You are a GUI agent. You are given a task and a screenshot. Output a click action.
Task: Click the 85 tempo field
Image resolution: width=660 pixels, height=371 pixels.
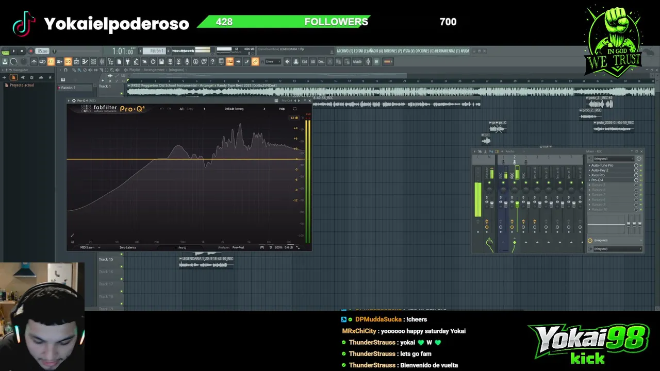pos(42,51)
